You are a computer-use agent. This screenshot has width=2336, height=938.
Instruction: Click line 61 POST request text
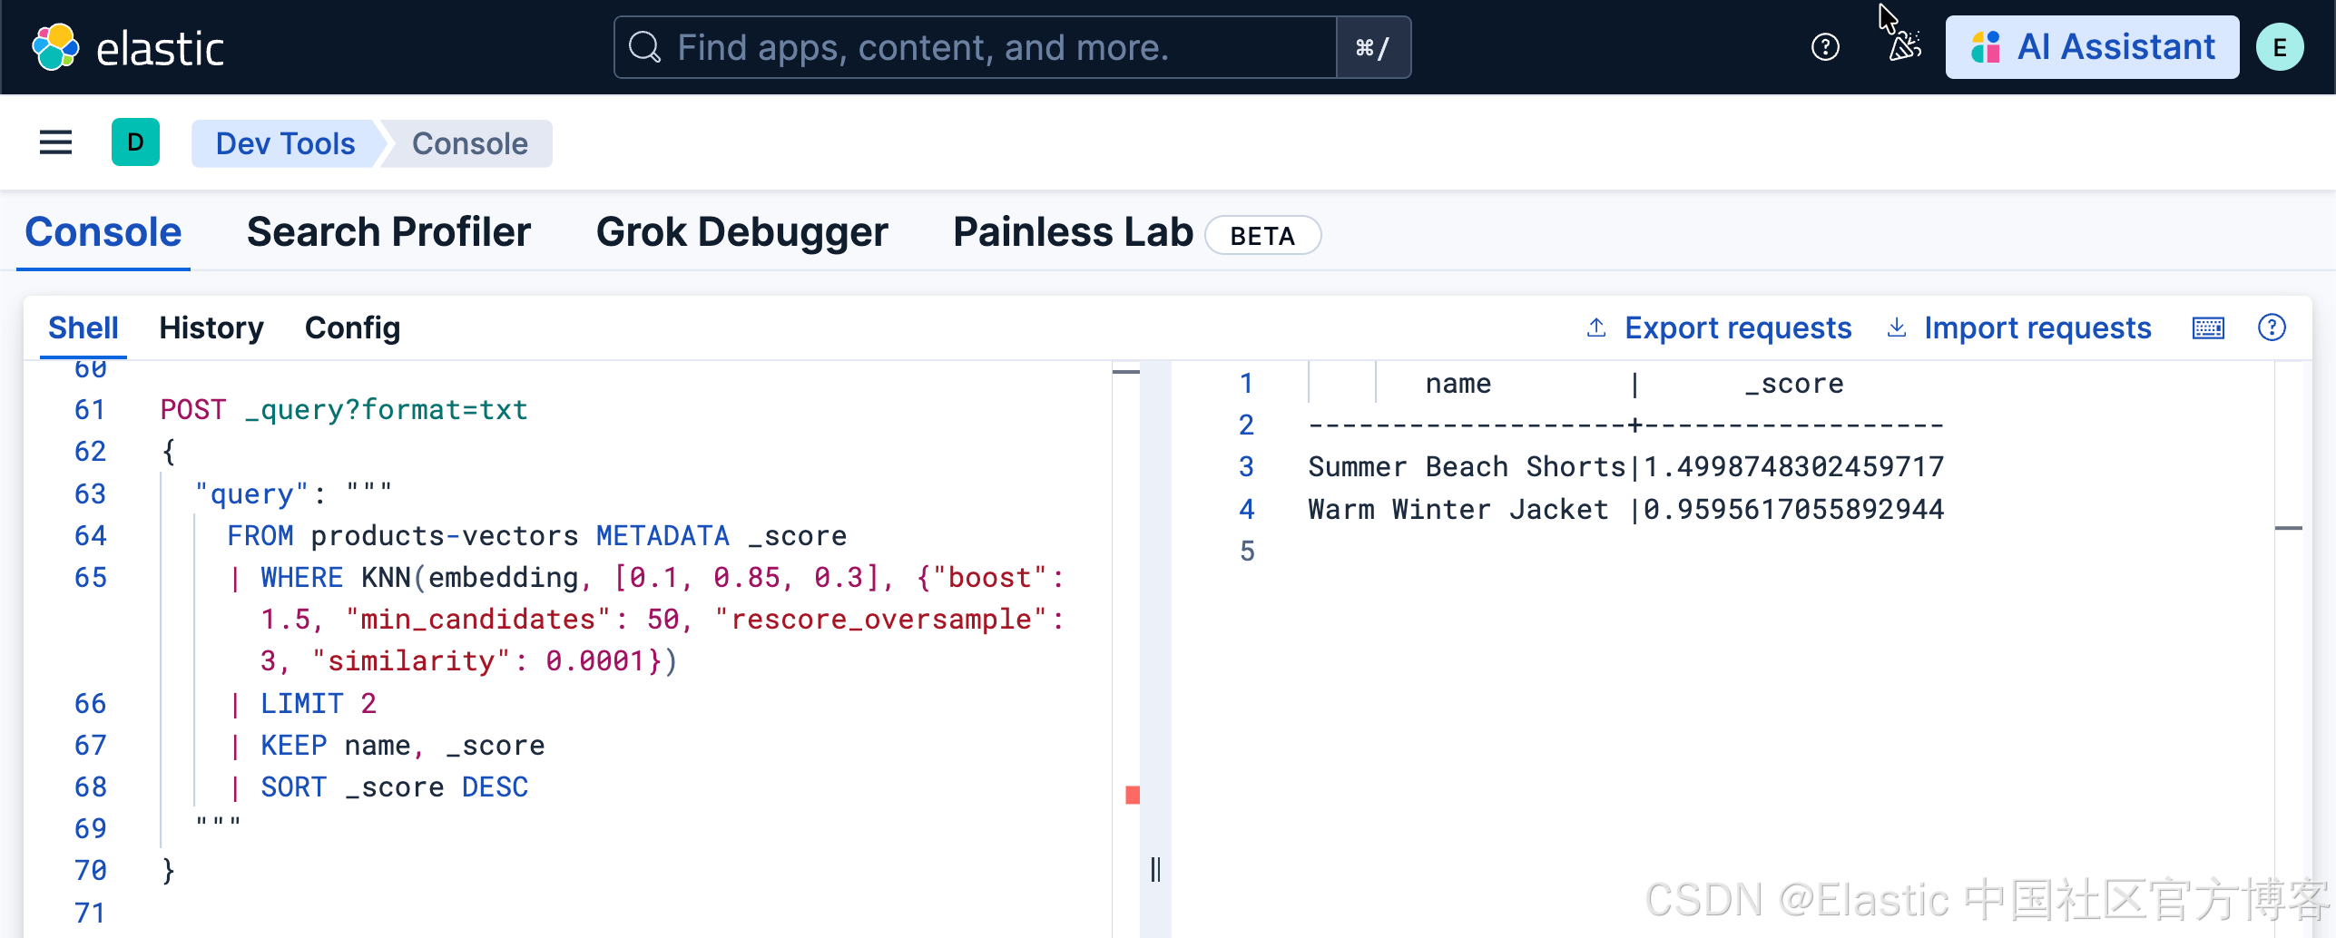coord(344,410)
